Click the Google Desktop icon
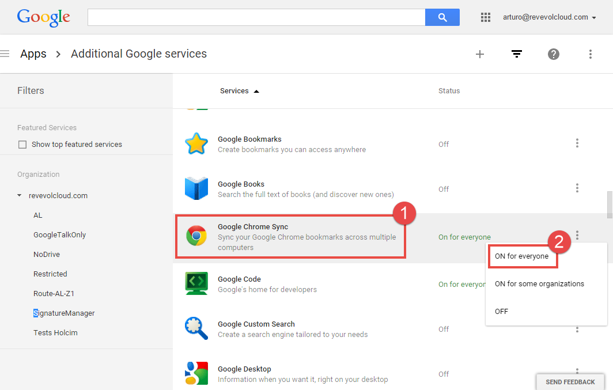613x390 pixels. click(196, 373)
